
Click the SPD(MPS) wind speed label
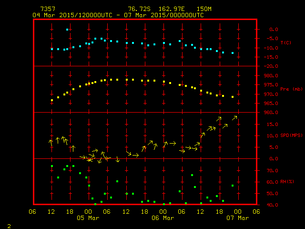[x=290, y=135]
